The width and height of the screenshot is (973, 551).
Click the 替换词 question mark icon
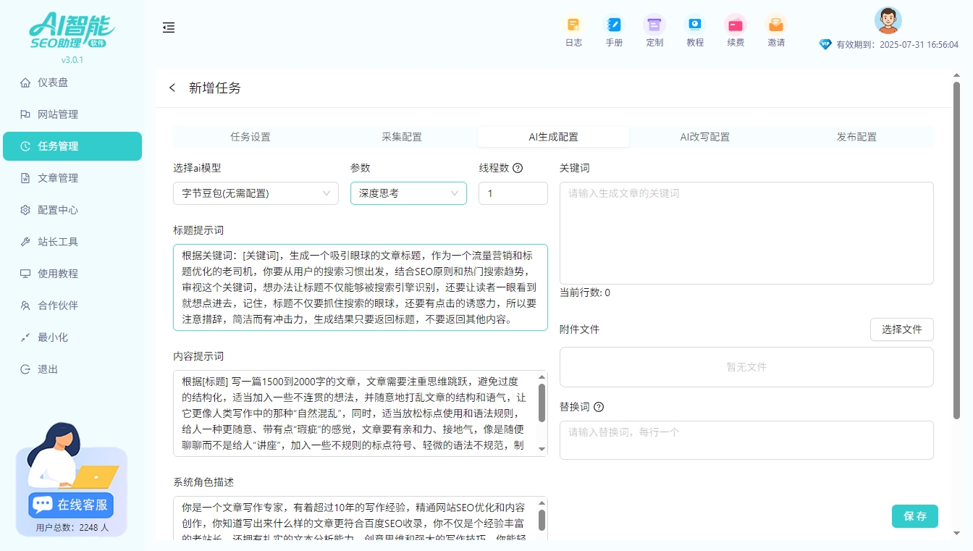coord(598,406)
